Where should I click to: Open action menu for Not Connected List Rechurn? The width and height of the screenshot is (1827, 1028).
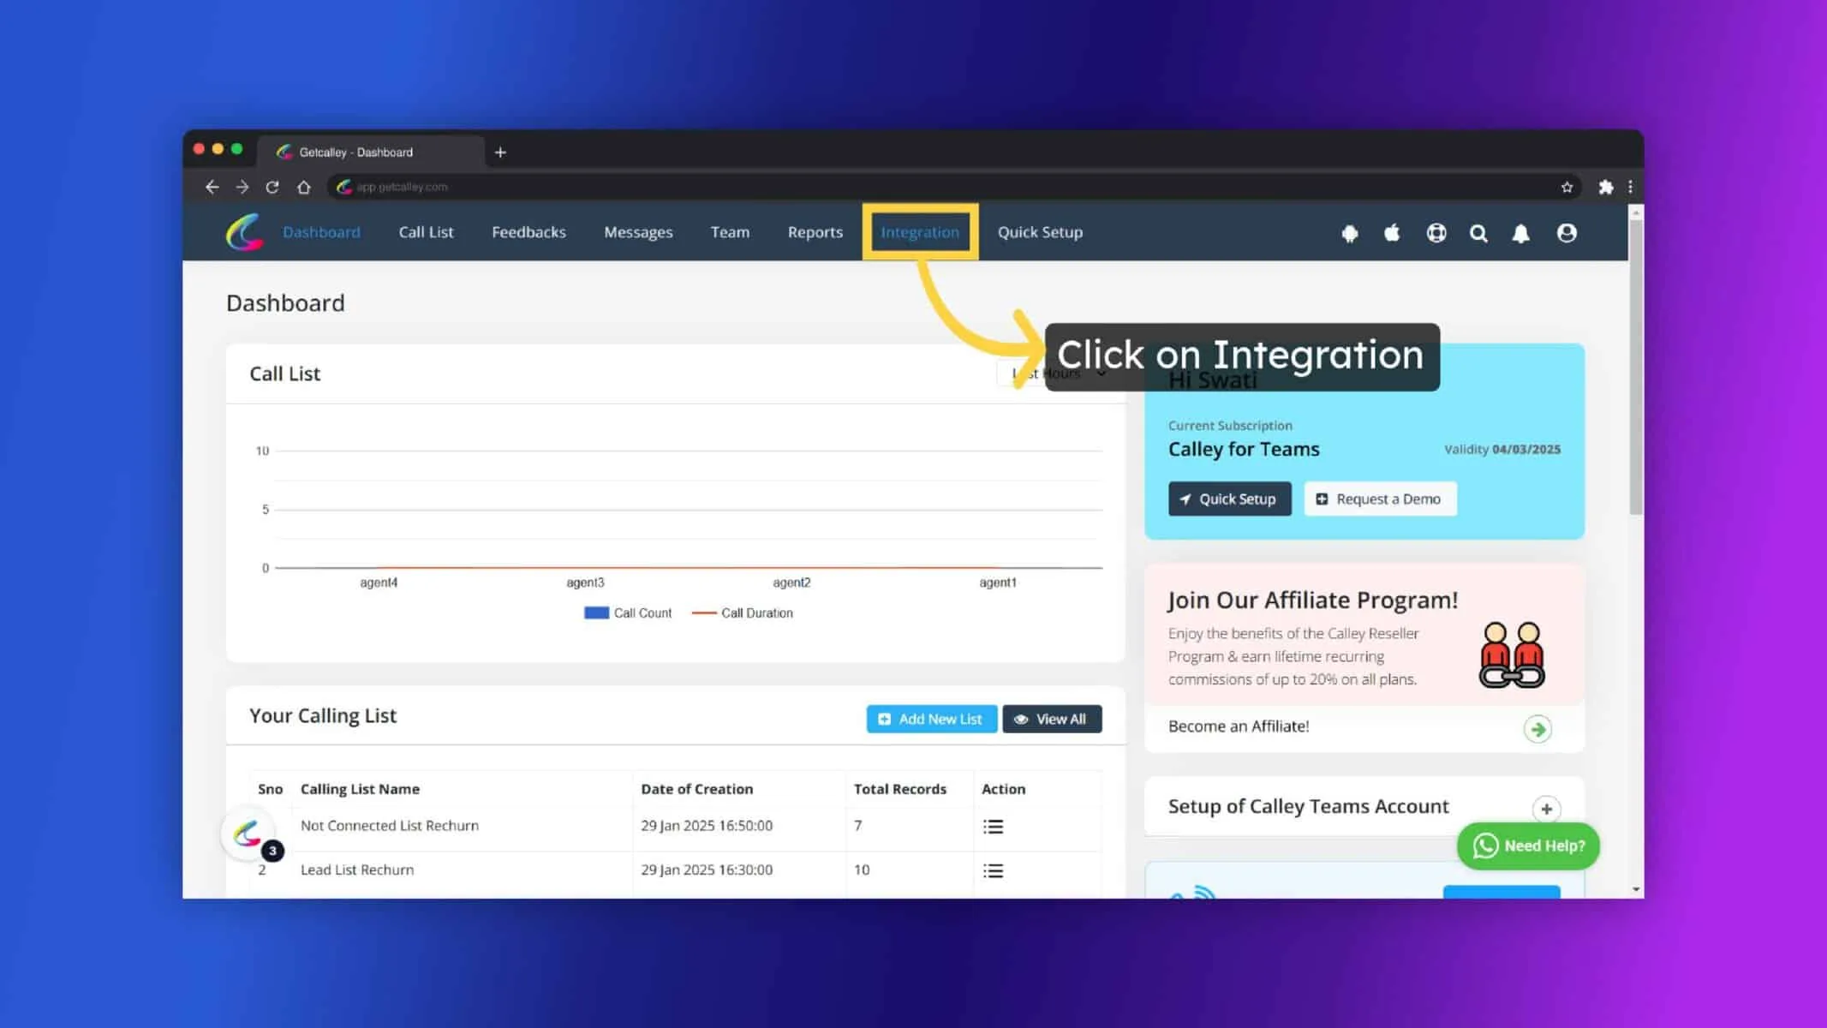coord(993,827)
